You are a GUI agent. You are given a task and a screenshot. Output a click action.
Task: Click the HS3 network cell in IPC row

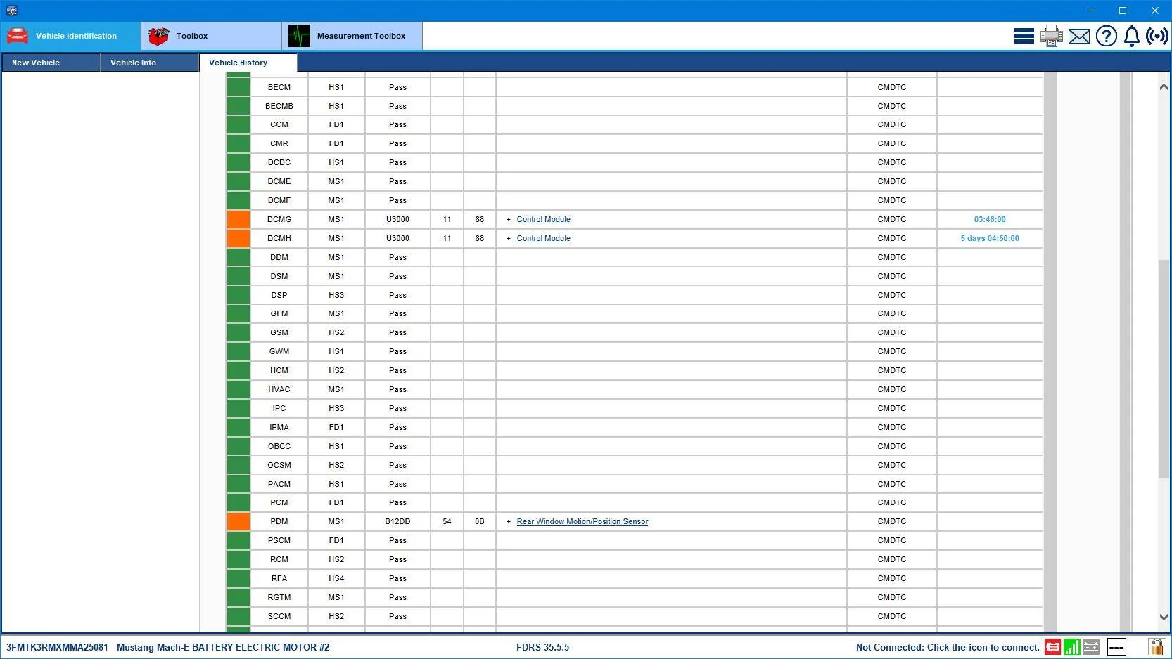(x=336, y=408)
